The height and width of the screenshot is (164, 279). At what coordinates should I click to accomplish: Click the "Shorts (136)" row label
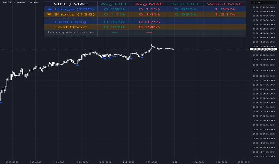coord(74,14)
